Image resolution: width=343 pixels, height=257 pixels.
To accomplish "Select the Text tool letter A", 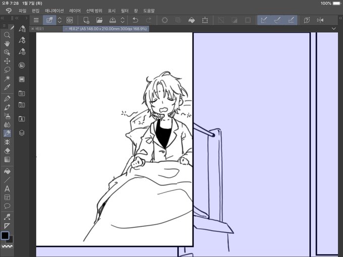I will pos(7,188).
